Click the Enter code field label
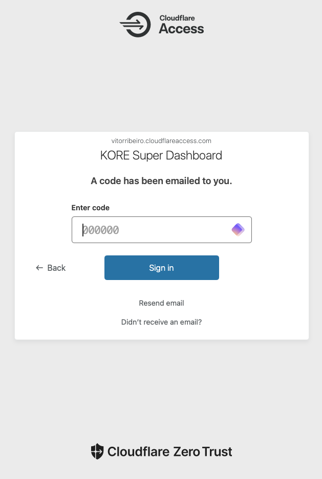 click(90, 208)
